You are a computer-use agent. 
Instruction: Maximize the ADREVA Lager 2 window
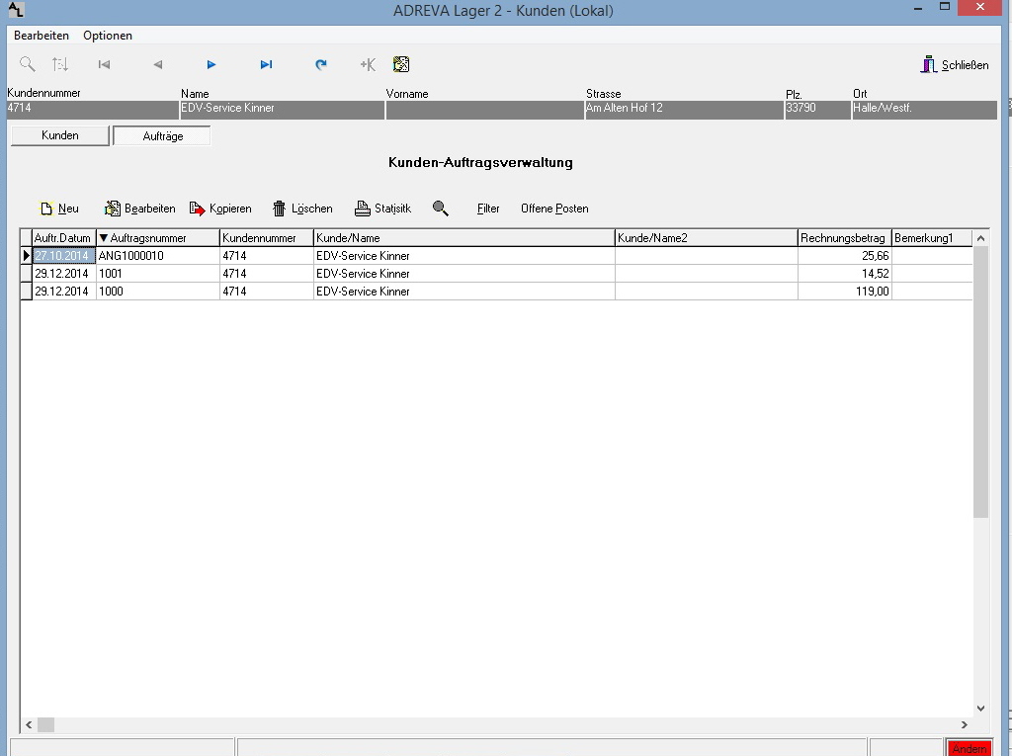pyautogui.click(x=945, y=7)
